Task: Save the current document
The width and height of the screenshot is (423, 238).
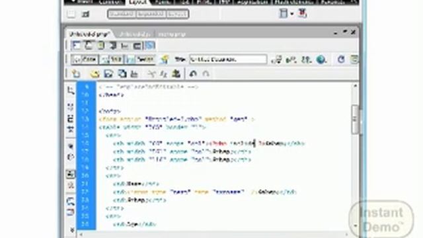Action: [x=108, y=73]
